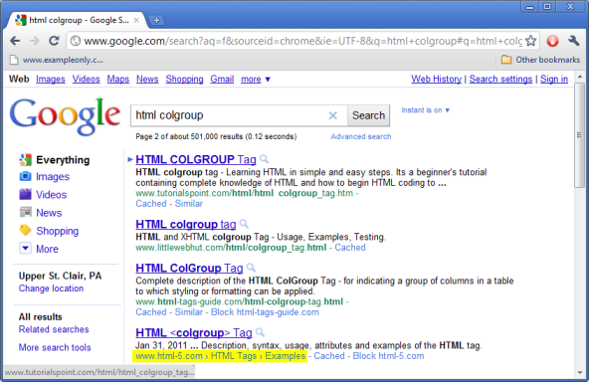Click the browser Forward arrow
The height and width of the screenshot is (382, 589).
[x=34, y=41]
